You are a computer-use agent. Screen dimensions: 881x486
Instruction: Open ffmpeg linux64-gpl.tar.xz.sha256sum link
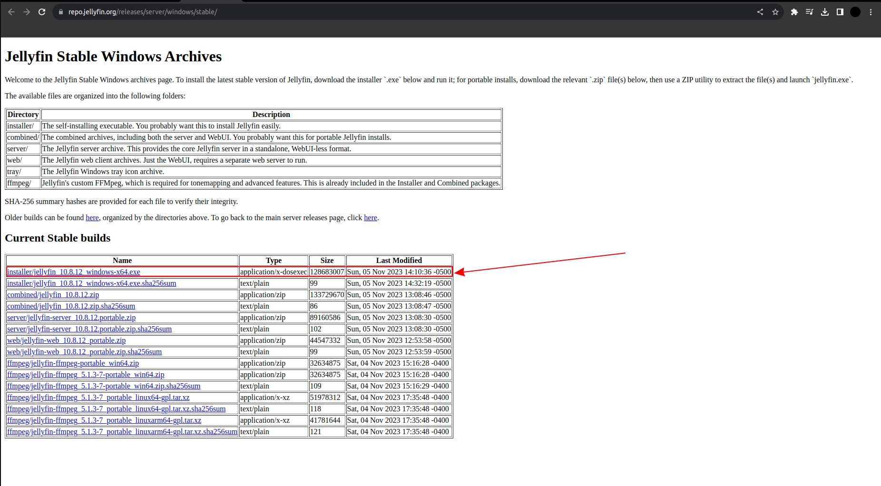(116, 409)
